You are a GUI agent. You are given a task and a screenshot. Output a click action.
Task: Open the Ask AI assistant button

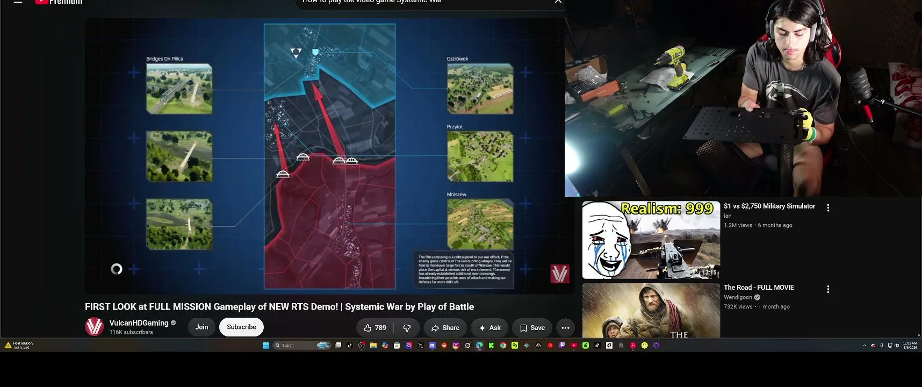489,327
